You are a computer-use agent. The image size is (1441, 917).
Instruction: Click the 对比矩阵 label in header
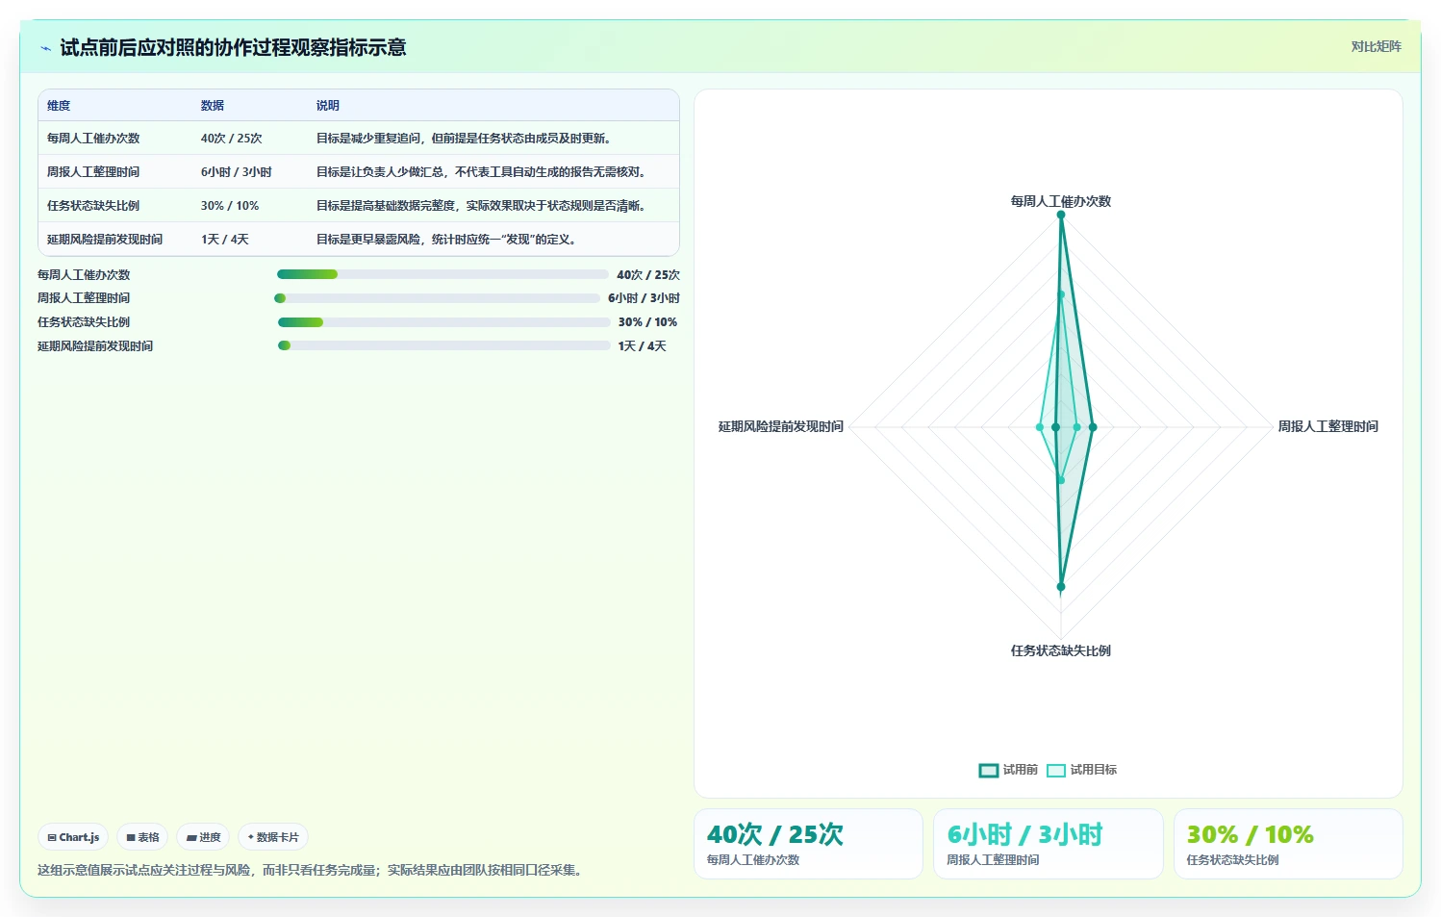(1376, 46)
